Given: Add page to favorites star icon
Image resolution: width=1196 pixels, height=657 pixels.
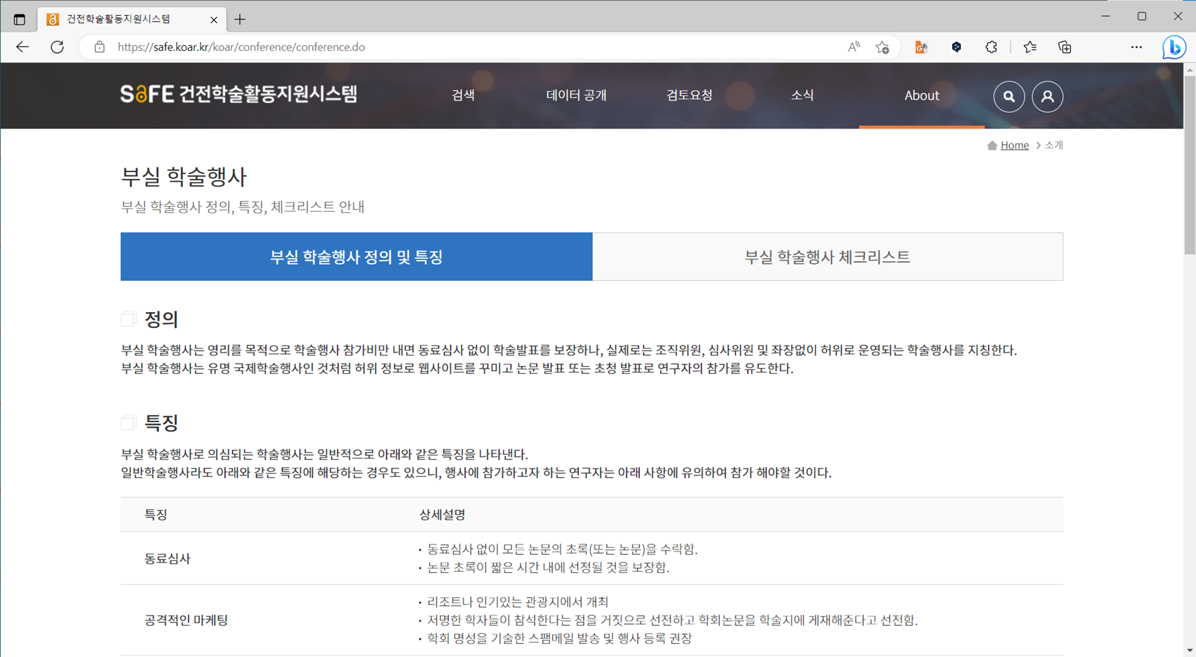Looking at the screenshot, I should click(x=883, y=47).
